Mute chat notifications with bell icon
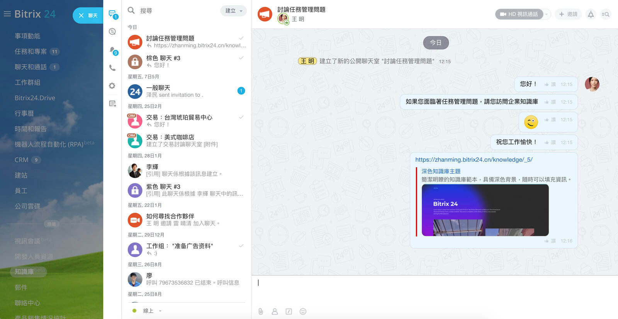This screenshot has height=319, width=618. point(591,15)
